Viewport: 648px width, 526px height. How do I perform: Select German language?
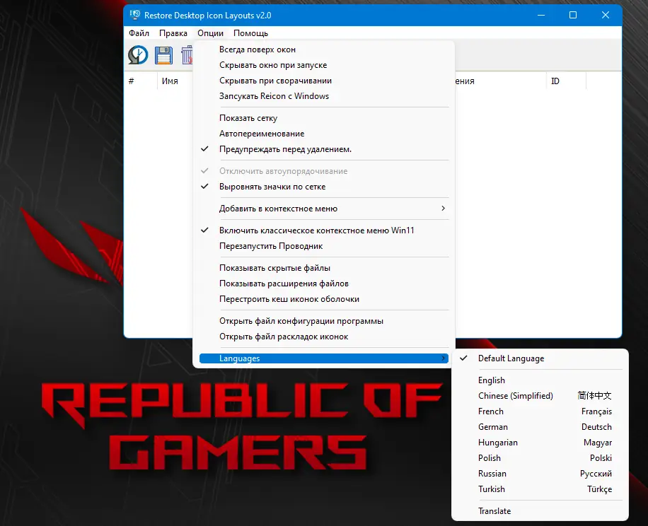point(540,427)
